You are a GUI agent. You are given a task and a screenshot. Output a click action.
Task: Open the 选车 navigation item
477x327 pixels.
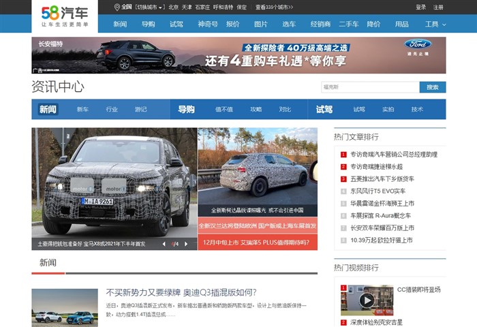tap(289, 24)
